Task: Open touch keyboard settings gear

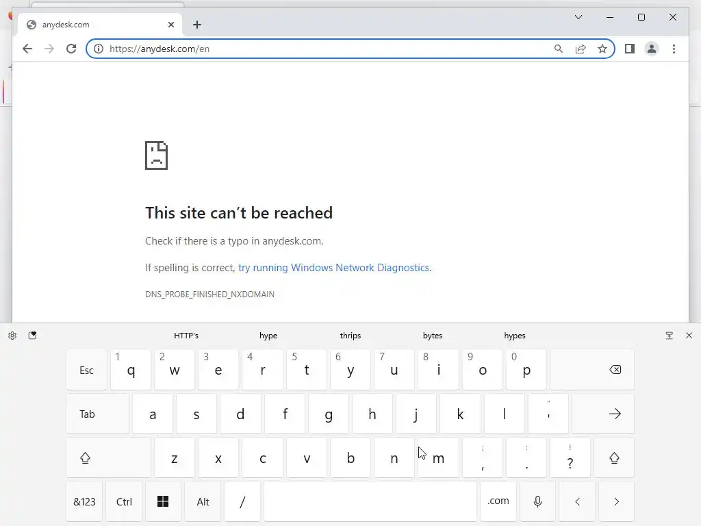Action: click(x=12, y=336)
